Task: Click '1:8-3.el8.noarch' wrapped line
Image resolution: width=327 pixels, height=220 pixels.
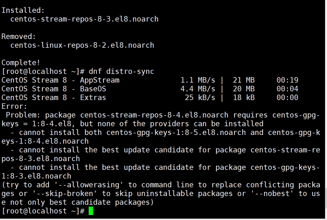Action: (x=36, y=176)
